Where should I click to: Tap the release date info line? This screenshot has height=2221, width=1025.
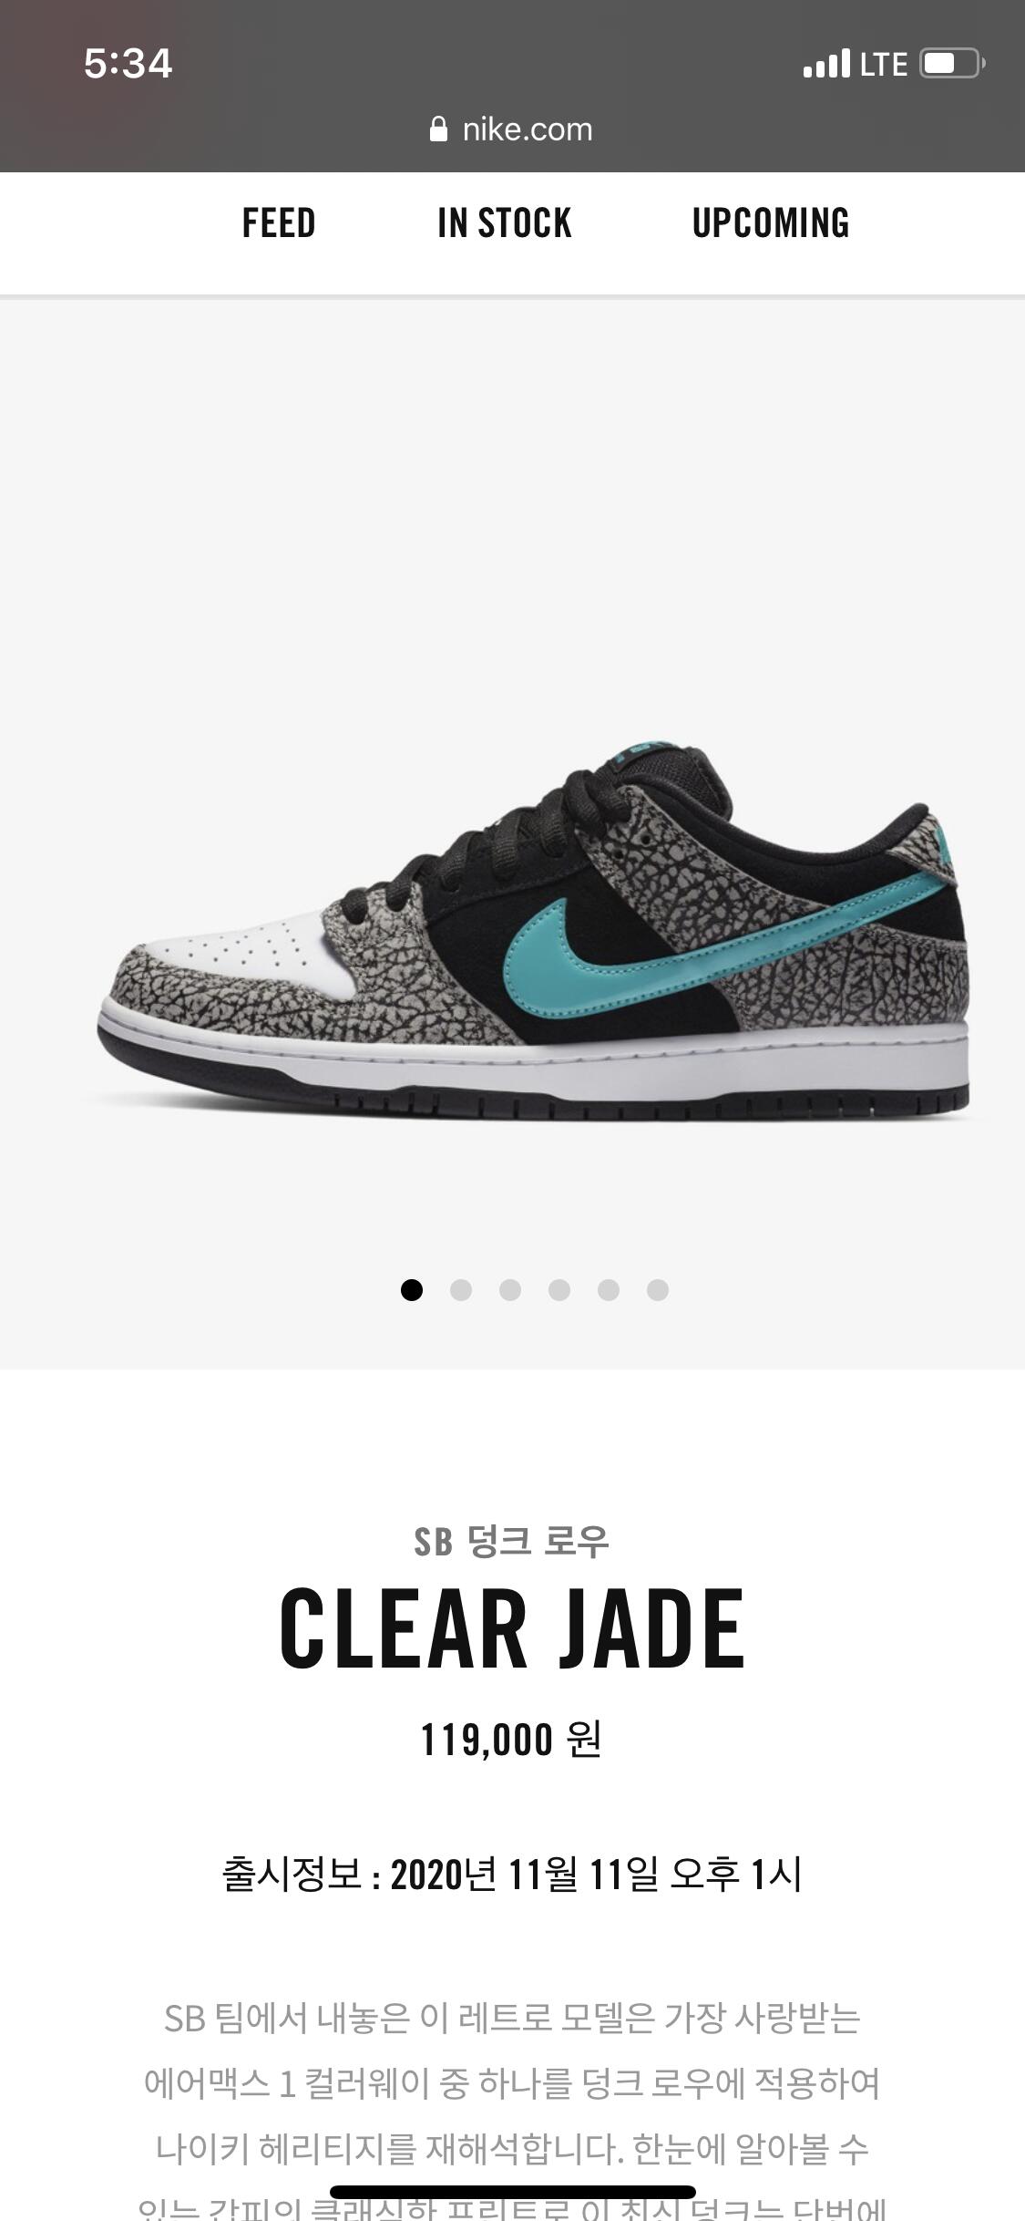[512, 1875]
